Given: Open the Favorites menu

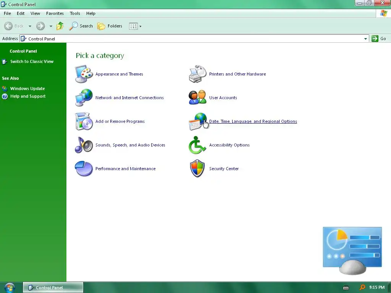Looking at the screenshot, I should tap(55, 13).
